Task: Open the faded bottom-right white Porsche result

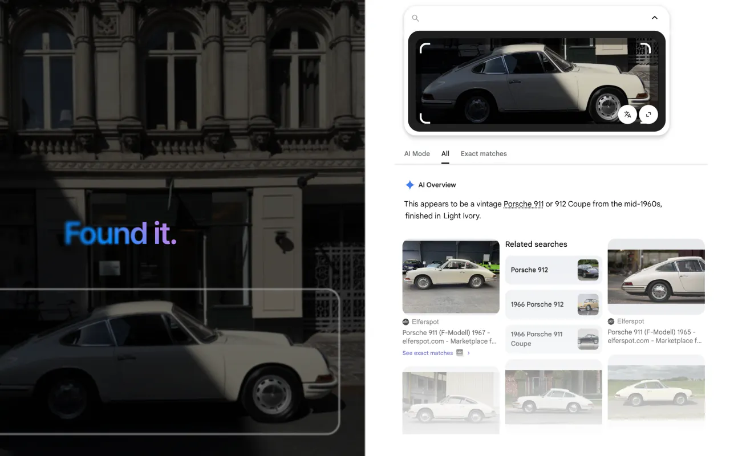Action: tap(656, 389)
